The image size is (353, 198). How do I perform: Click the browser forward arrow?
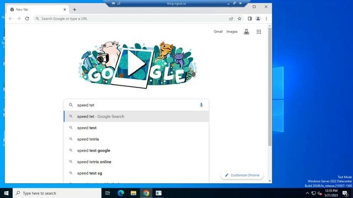(19, 19)
